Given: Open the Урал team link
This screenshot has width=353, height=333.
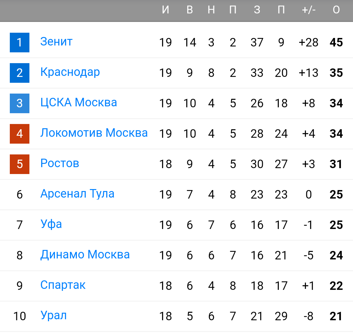Looking at the screenshot, I should [x=54, y=315].
